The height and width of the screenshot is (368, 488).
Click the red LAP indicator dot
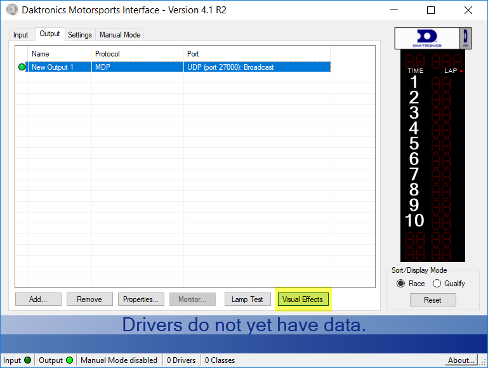pos(461,71)
